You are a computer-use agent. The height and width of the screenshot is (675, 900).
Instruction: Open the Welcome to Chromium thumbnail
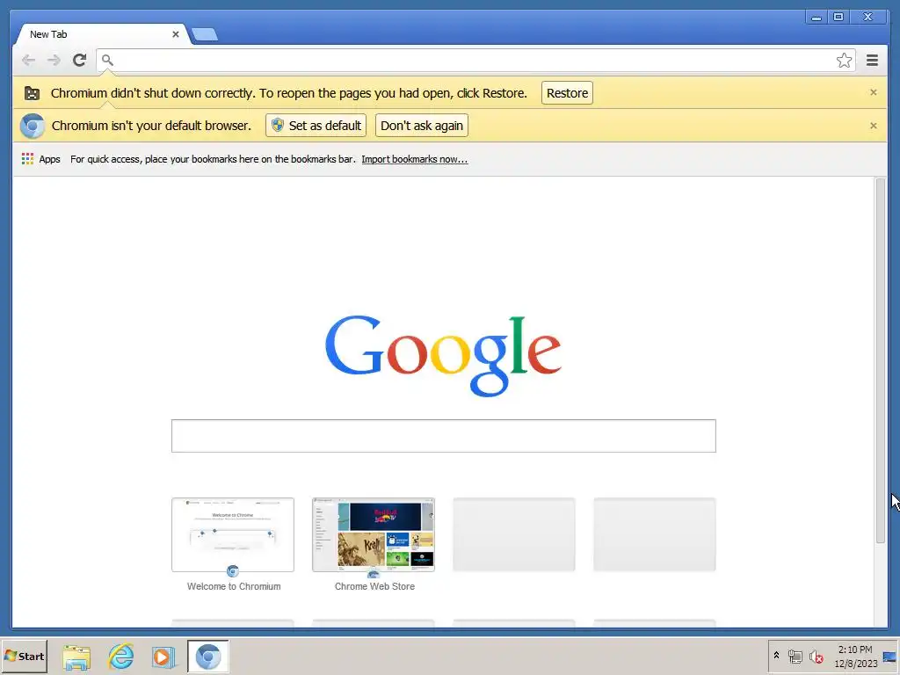[232, 534]
